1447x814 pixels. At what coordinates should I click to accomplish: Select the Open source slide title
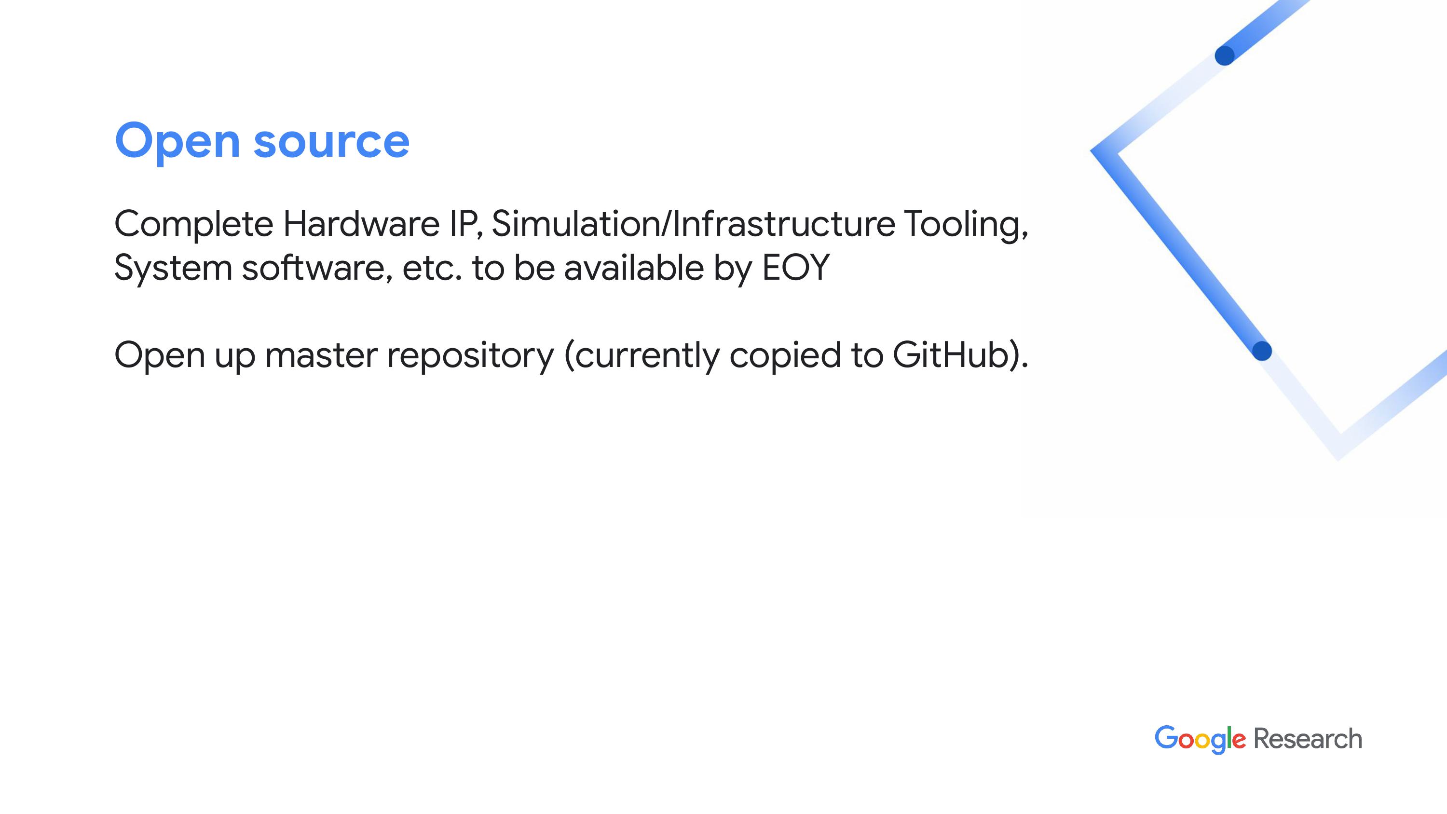(x=262, y=140)
